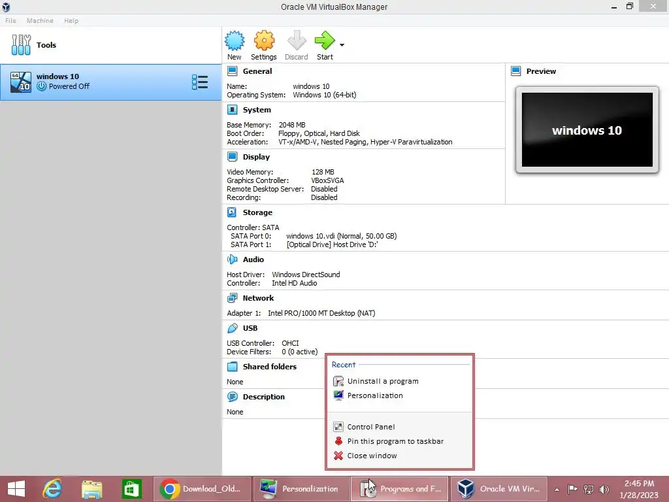Click the System section icon
Screen dimensions: 669x502
(x=232, y=110)
